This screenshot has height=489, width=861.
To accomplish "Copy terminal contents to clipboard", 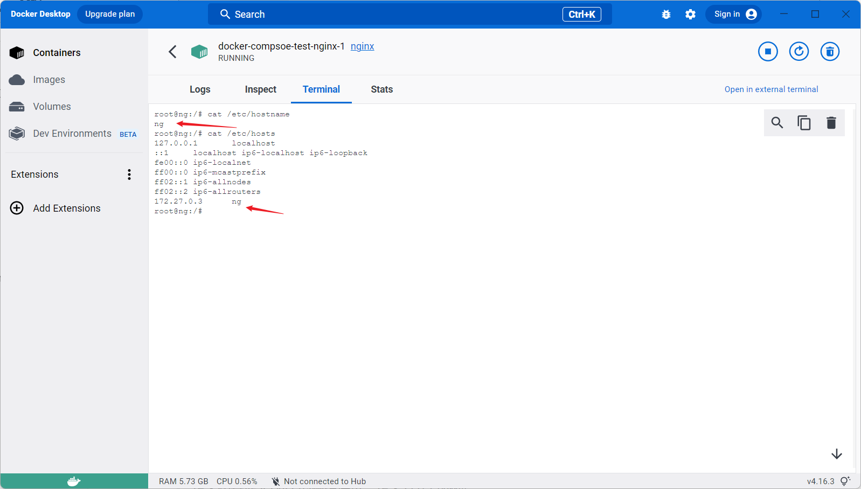I will (804, 123).
